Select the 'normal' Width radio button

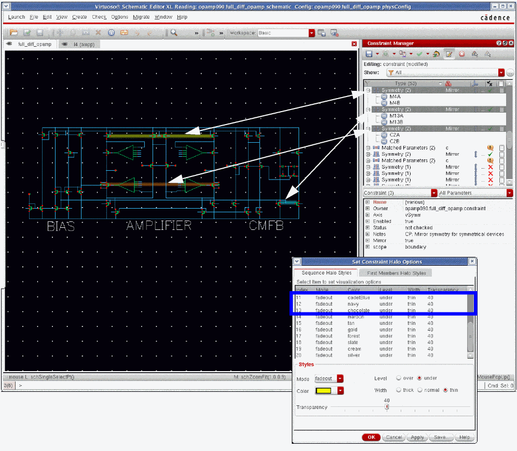click(x=420, y=390)
